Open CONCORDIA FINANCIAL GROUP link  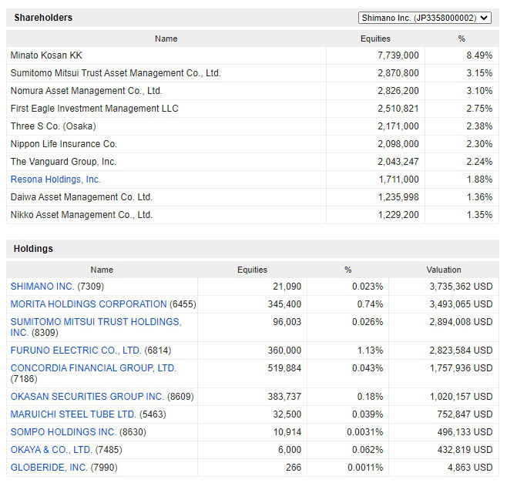click(93, 368)
